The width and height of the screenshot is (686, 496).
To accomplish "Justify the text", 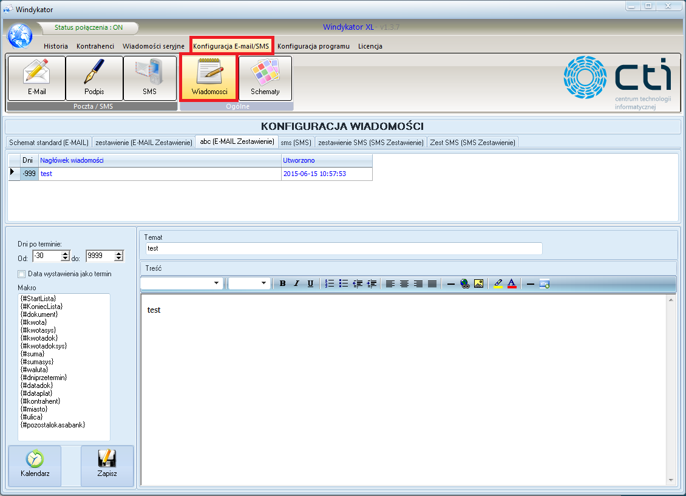I will pos(432,284).
